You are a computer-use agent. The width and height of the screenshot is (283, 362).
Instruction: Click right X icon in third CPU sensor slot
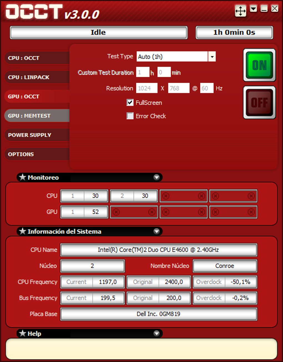[202, 196]
